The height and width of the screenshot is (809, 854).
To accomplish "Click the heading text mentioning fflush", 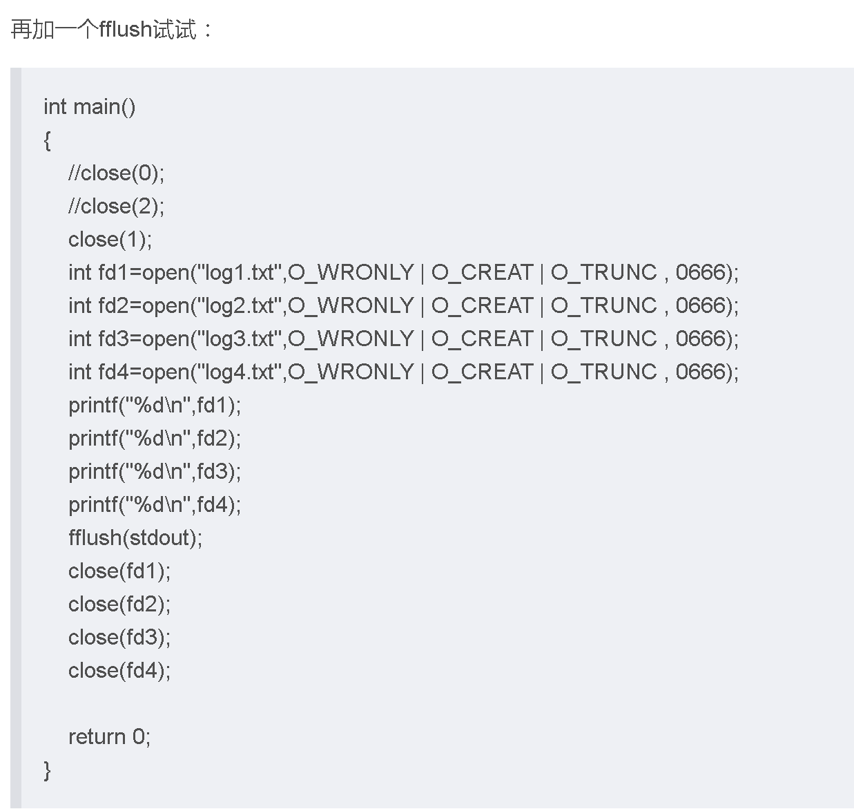I will pyautogui.click(x=113, y=29).
